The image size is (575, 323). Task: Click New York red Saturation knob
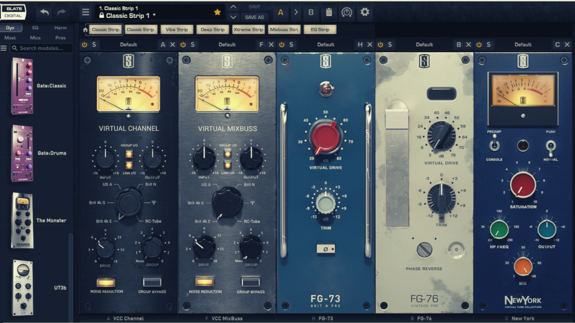click(x=523, y=185)
